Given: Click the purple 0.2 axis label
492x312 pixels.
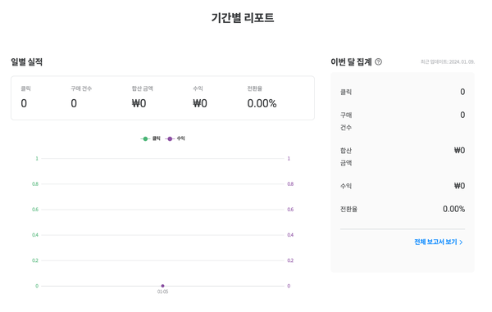Looking at the screenshot, I should point(290,260).
